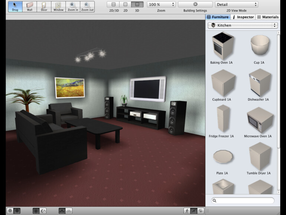Grab the side panel resize handle

click(x=208, y=211)
